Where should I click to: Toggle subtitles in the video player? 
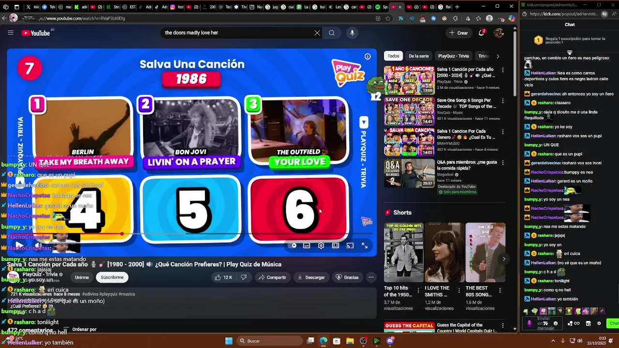[x=307, y=246]
